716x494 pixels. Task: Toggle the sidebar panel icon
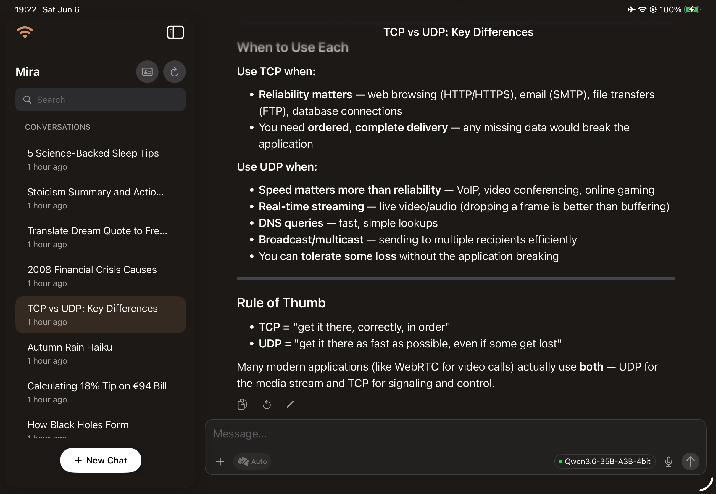[175, 32]
